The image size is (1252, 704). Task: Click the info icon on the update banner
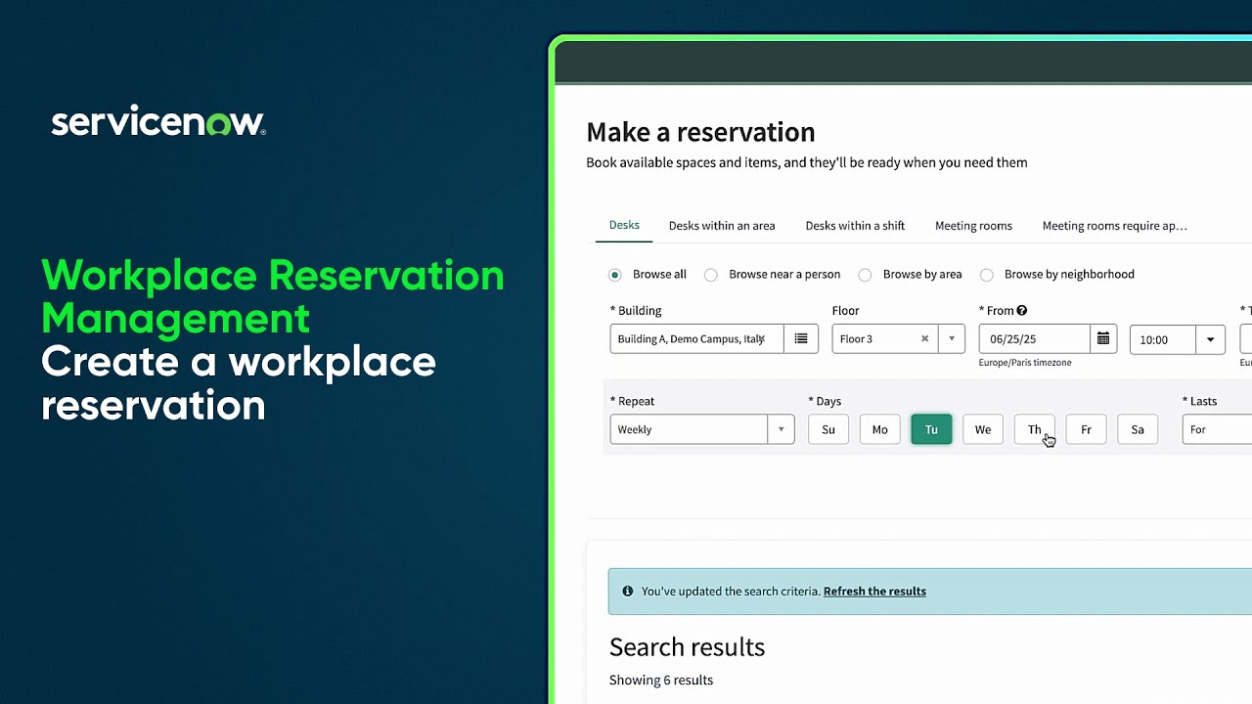(x=627, y=591)
